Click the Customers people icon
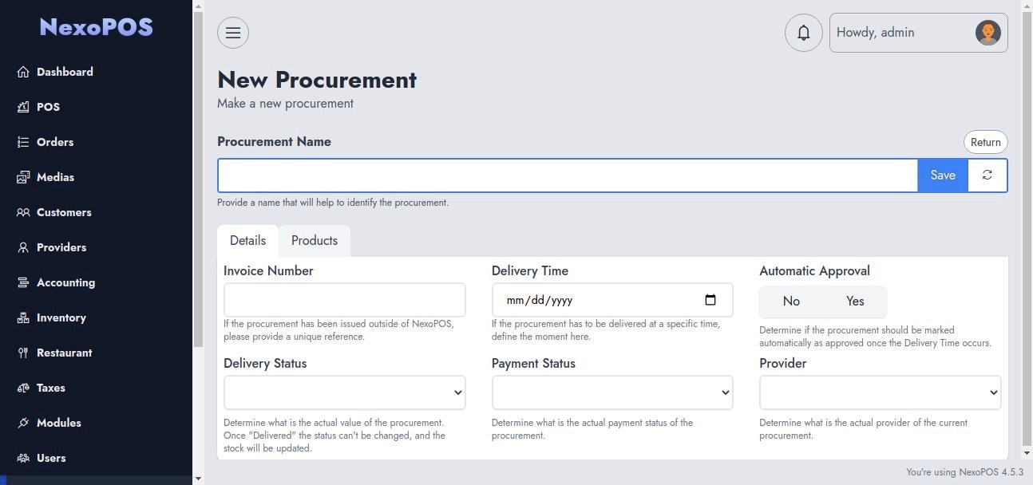1033x485 pixels. [x=23, y=212]
